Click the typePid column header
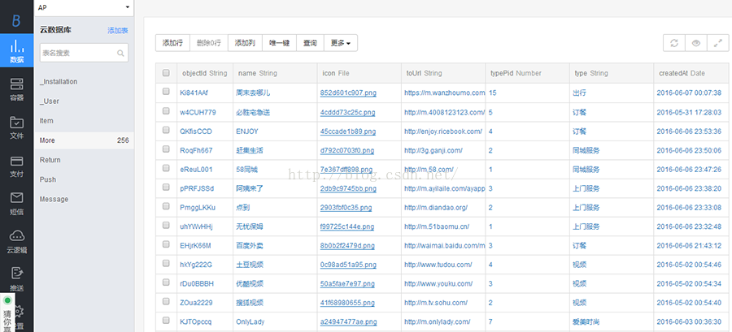732x332 pixels. click(528, 73)
